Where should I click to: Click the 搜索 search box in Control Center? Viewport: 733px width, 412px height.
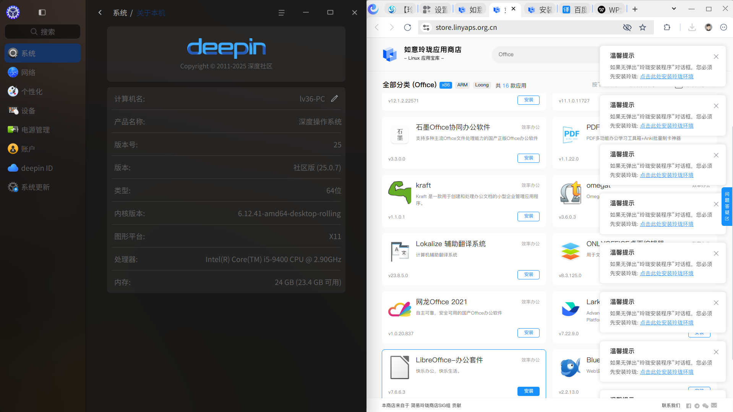(x=42, y=32)
